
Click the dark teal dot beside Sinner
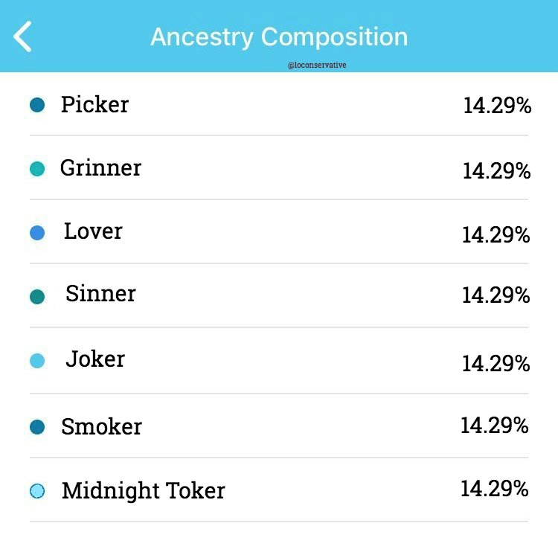pyautogui.click(x=37, y=297)
